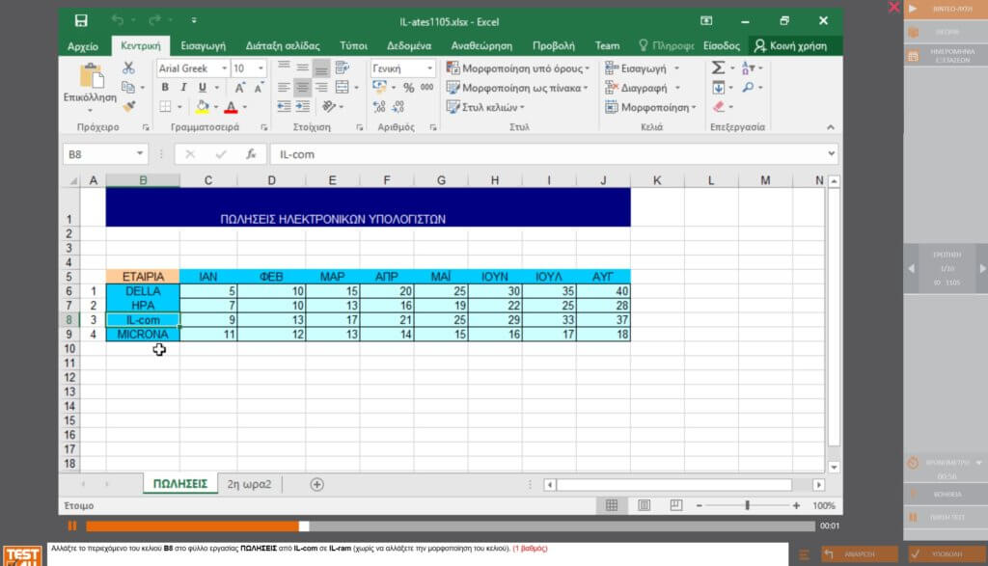Click the formula bar showing IL-com
Viewport: 988px width, 566px height.
pos(550,154)
